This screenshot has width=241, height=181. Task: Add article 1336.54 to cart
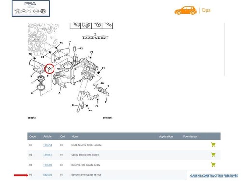213,145
